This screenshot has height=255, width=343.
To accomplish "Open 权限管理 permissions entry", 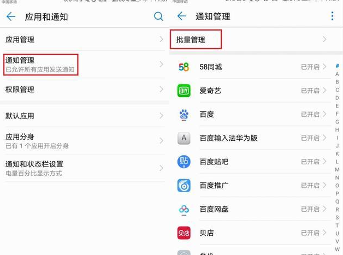I will point(85,90).
